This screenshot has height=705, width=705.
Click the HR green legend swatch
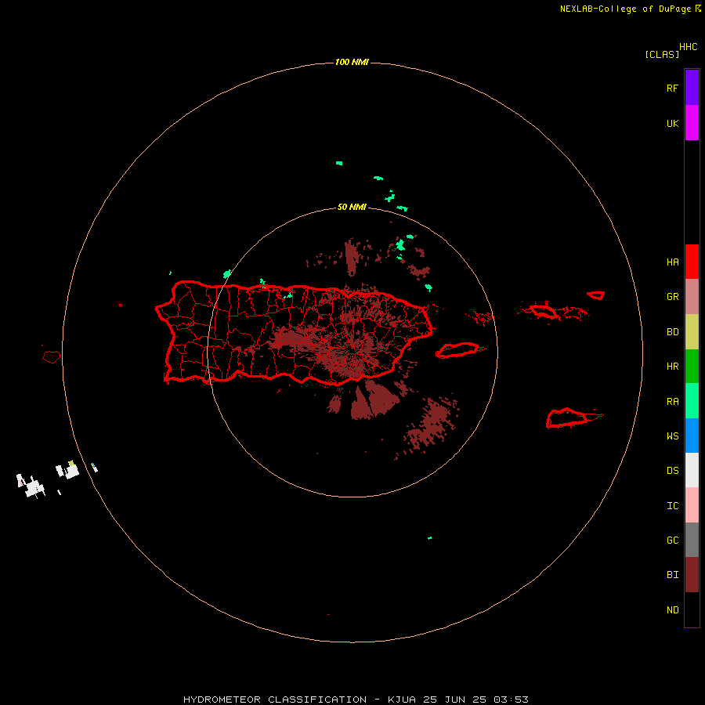(692, 367)
